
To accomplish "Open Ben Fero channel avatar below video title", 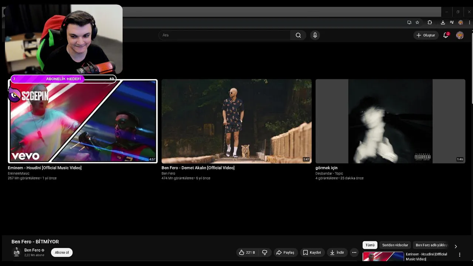I will (x=17, y=252).
